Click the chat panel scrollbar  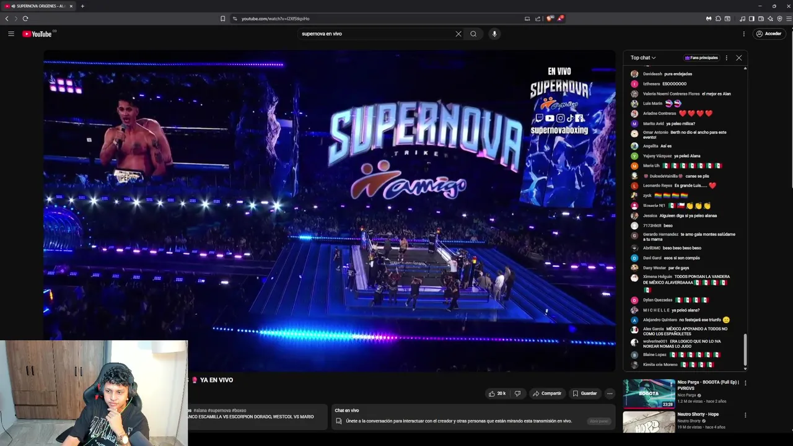pyautogui.click(x=745, y=350)
